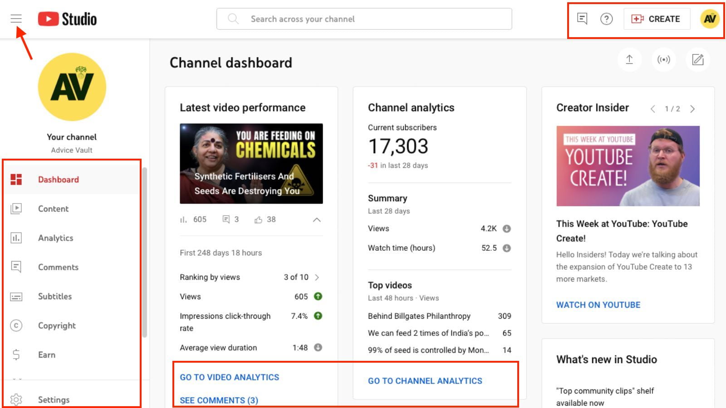Click the Comments icon in the sidebar

click(x=16, y=267)
